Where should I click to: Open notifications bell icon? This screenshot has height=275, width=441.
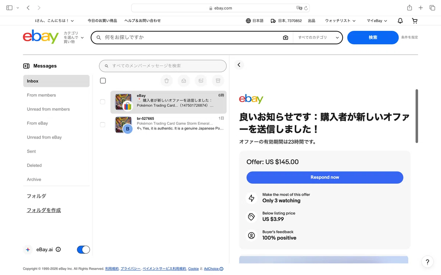coord(400,21)
